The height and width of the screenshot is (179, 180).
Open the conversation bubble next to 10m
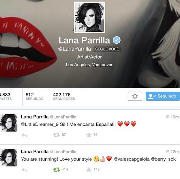(x=167, y=117)
